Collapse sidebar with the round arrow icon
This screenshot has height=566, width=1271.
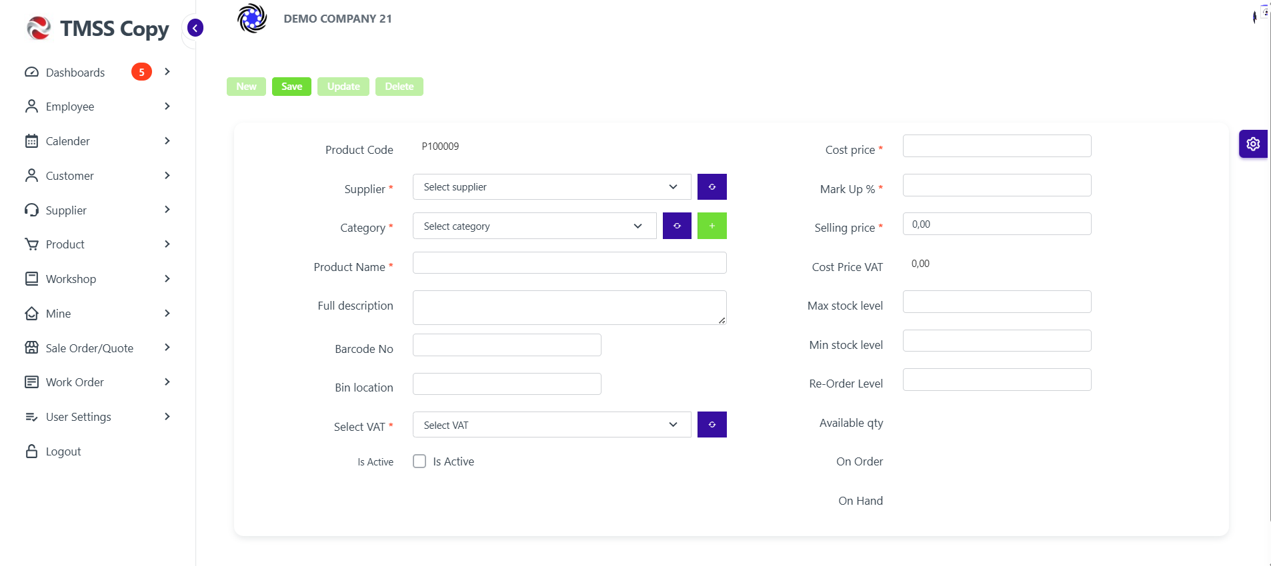pyautogui.click(x=195, y=28)
